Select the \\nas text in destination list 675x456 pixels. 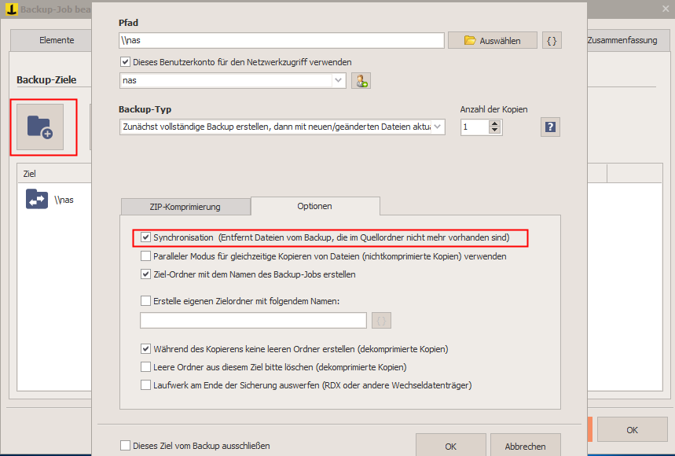[x=64, y=200]
